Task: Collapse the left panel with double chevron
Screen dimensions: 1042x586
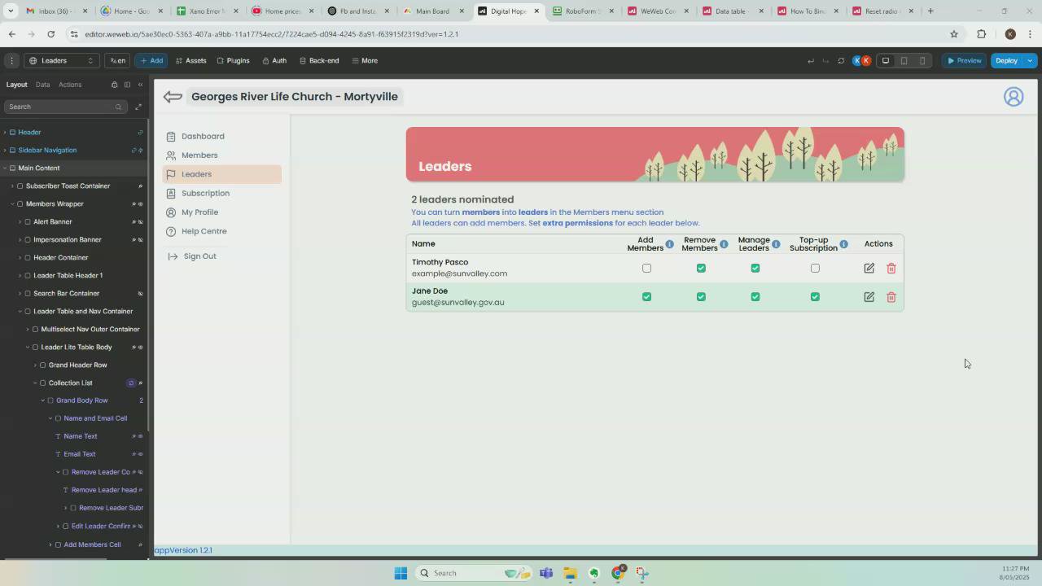Action: pos(140,85)
